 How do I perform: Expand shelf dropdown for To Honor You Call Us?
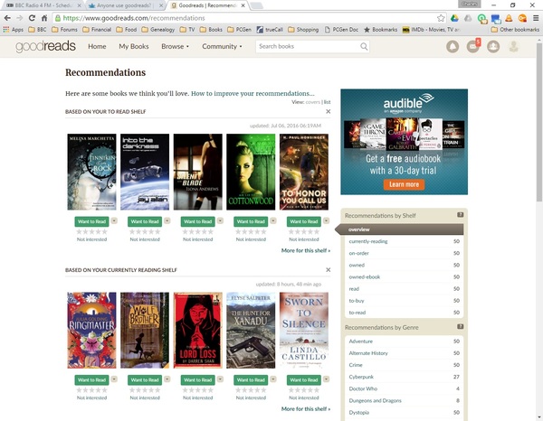pyautogui.click(x=326, y=220)
